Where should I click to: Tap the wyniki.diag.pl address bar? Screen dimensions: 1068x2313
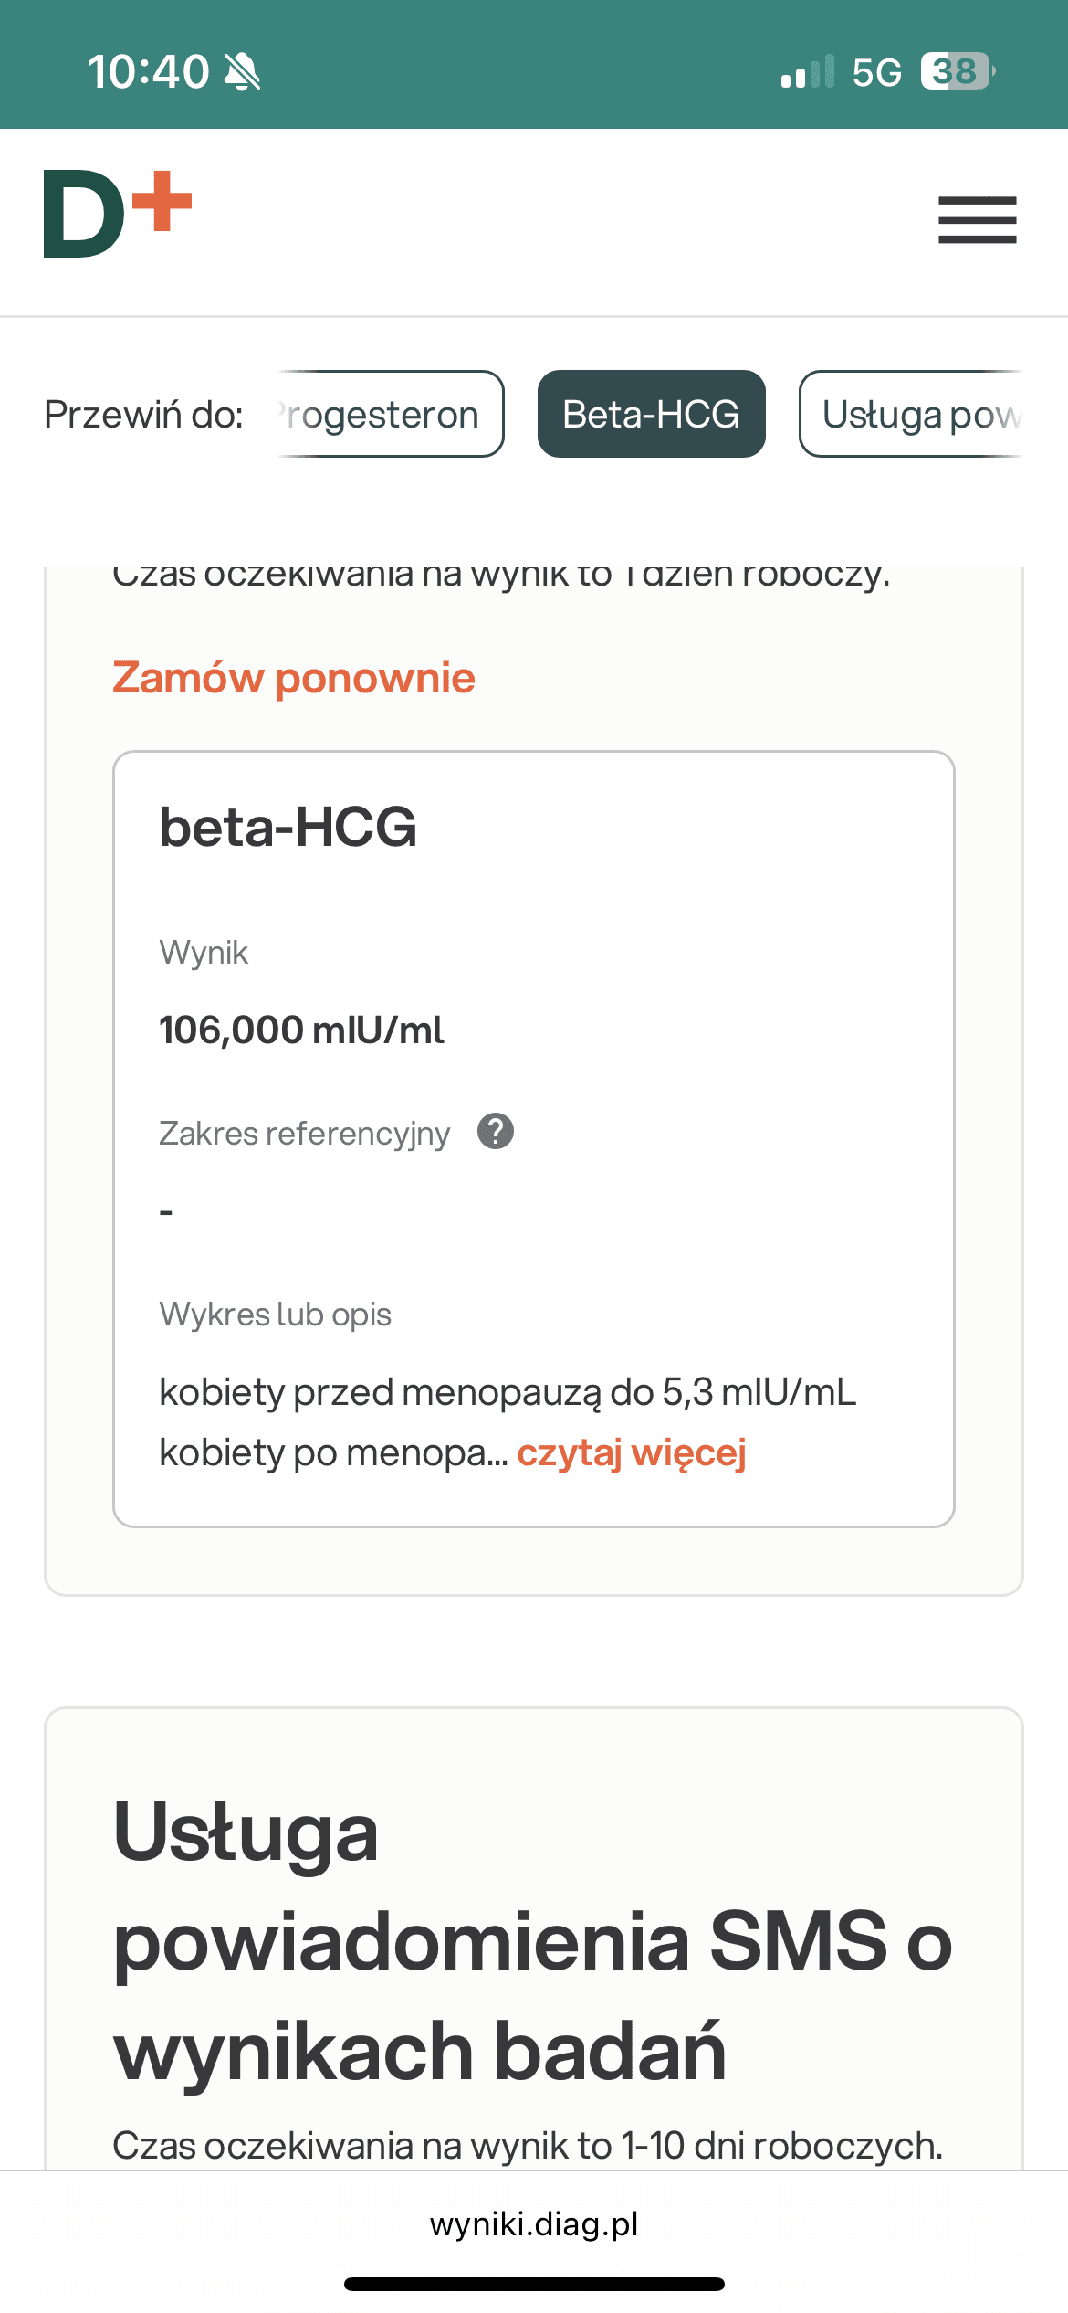(x=534, y=2223)
